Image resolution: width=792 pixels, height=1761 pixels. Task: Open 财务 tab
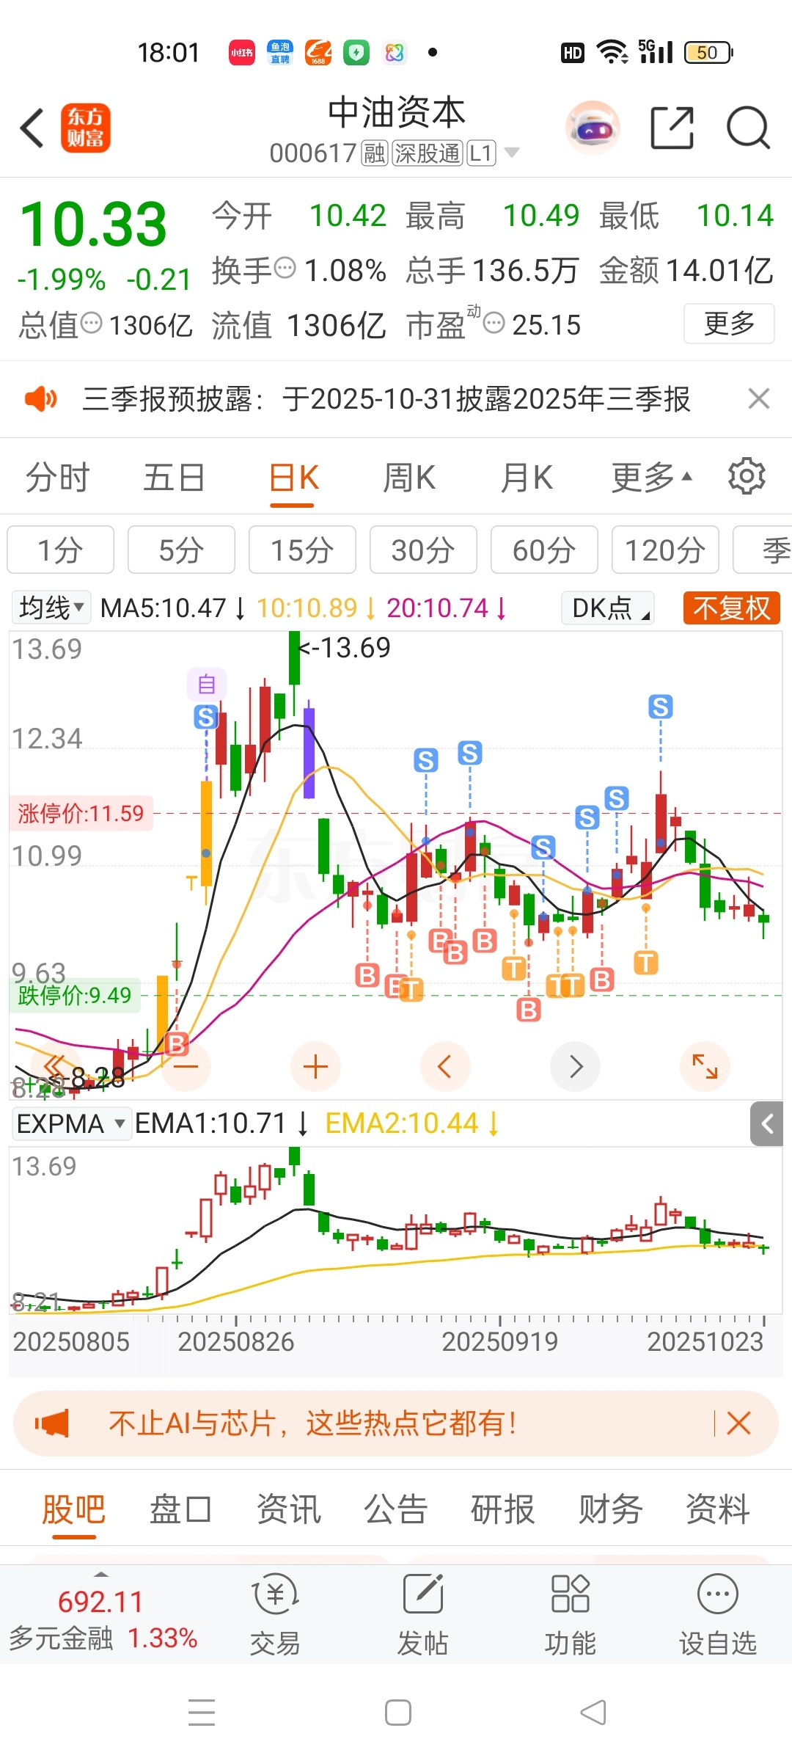(x=610, y=1510)
